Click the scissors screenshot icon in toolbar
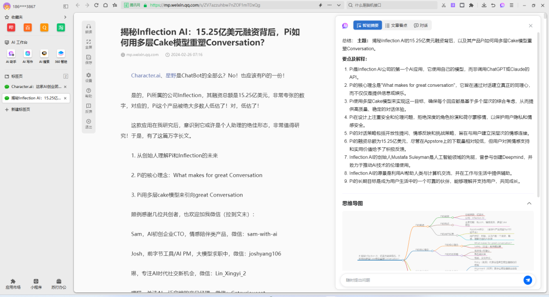549x297 pixels. 444,5
